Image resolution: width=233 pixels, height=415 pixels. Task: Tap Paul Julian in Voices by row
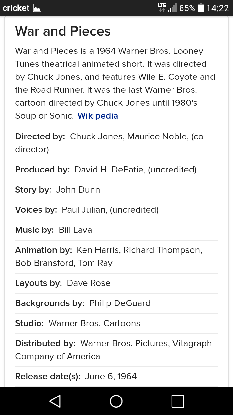coord(84,210)
